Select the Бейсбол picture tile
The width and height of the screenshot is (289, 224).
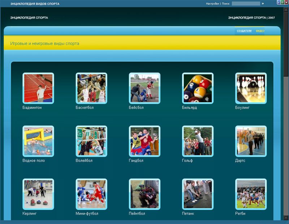(x=144, y=88)
